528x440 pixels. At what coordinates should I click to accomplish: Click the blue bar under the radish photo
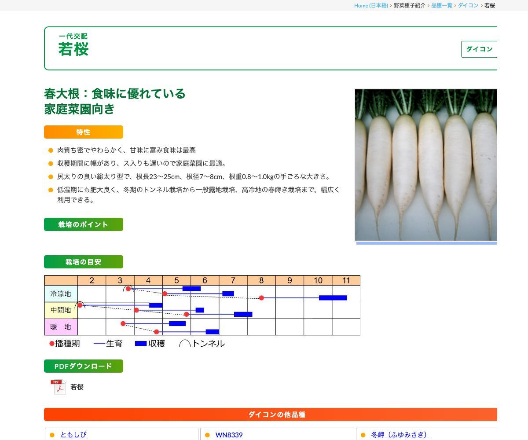point(426,242)
